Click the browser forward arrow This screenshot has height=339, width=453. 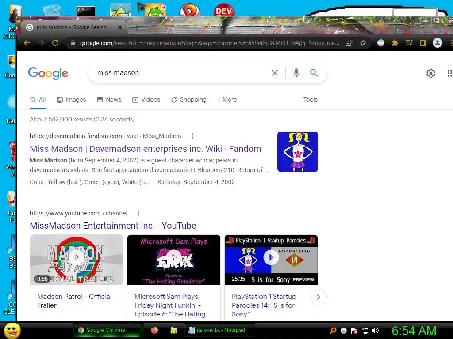41,43
